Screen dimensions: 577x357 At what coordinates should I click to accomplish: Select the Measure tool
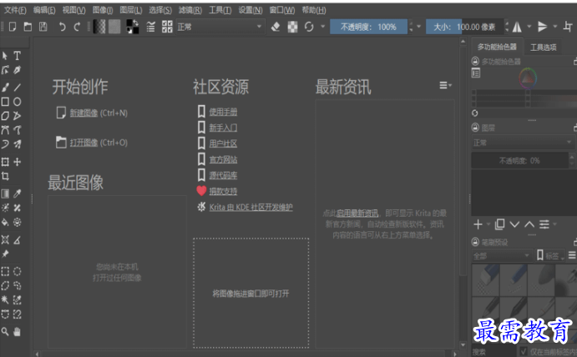coord(17,240)
